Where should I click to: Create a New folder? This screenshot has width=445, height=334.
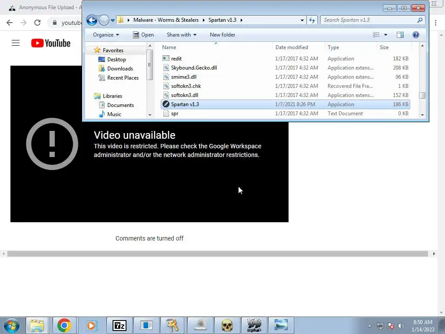pos(222,35)
